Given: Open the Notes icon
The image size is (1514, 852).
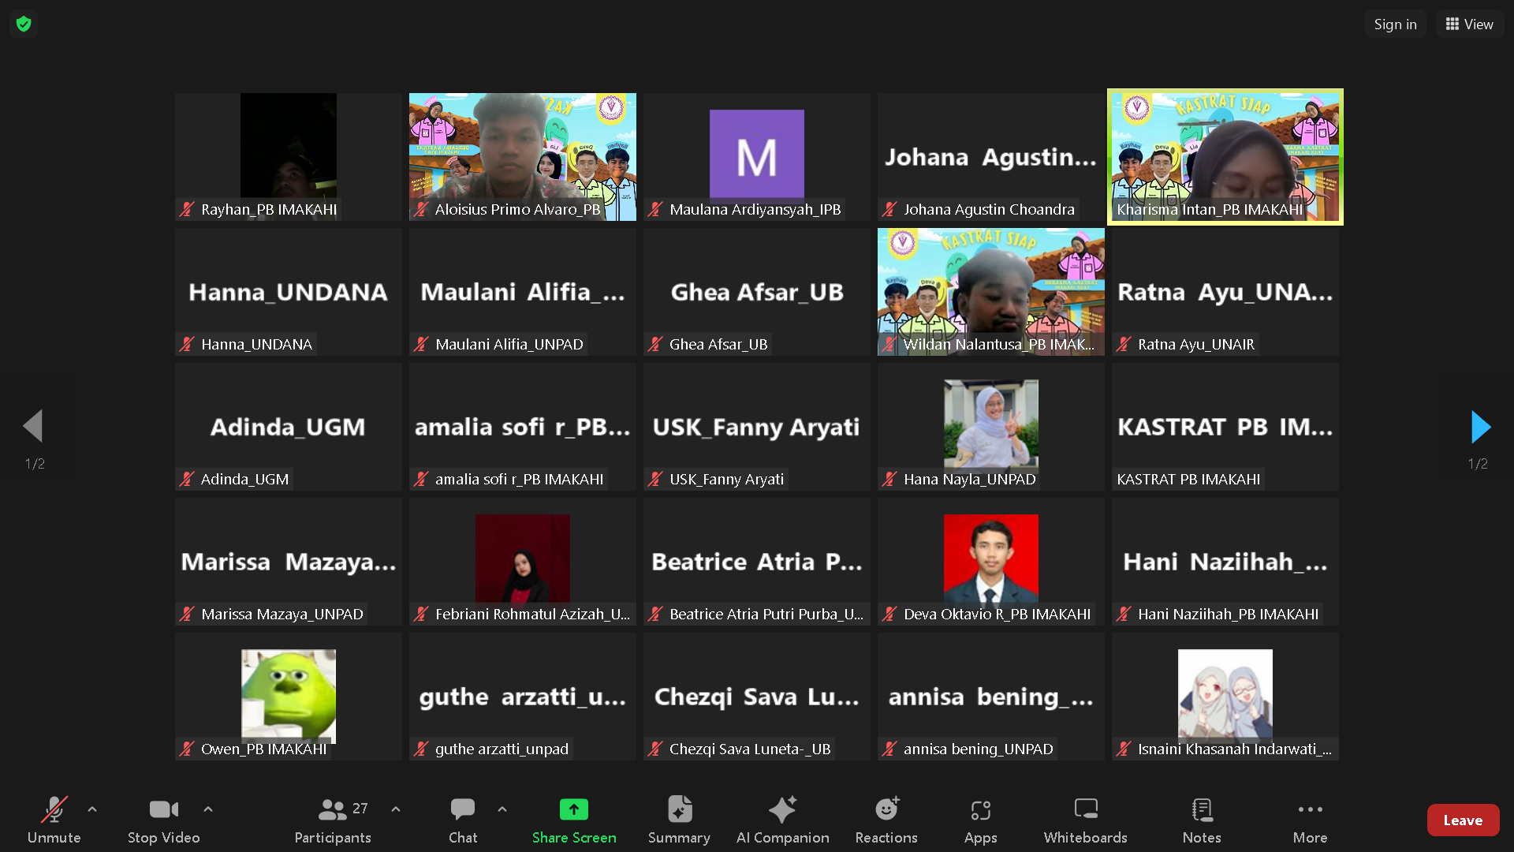Looking at the screenshot, I should 1202,809.
